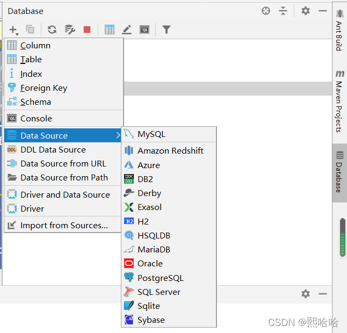347x333 pixels.
Task: Select Foreign Key menu entry
Action: (64, 88)
